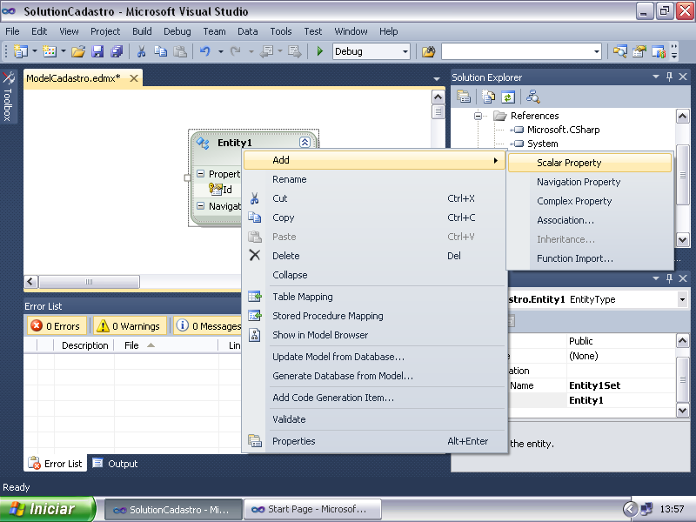
Task: Collapse Entity1 shape using the chevron icon
Action: pos(304,142)
